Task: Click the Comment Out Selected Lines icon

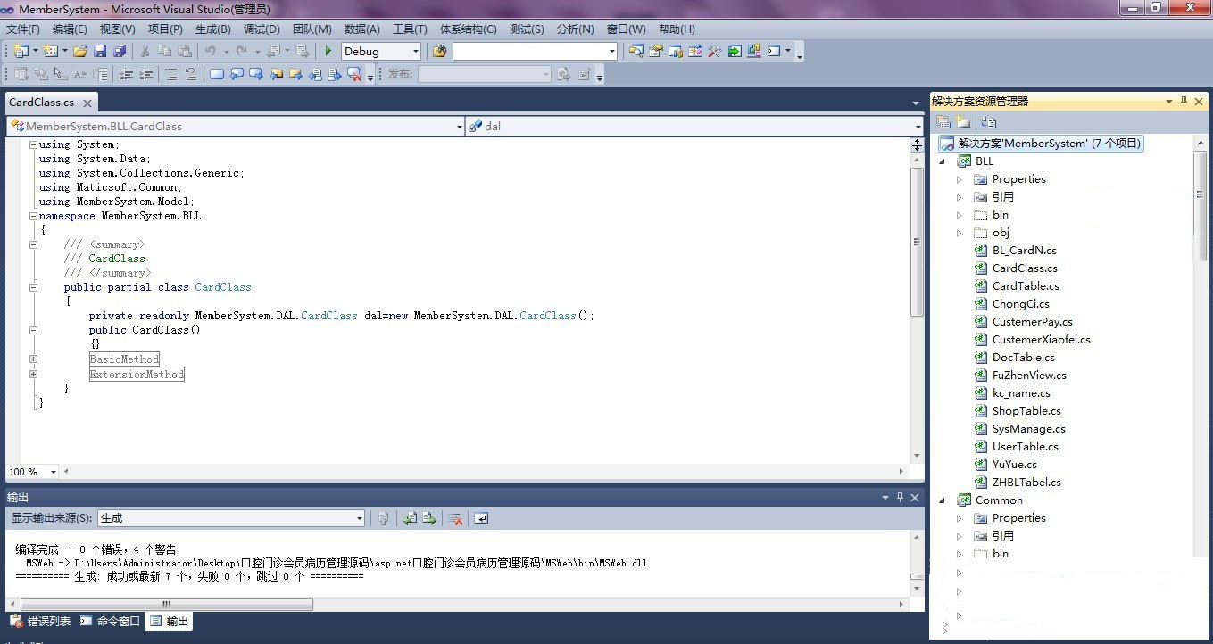Action: click(170, 74)
